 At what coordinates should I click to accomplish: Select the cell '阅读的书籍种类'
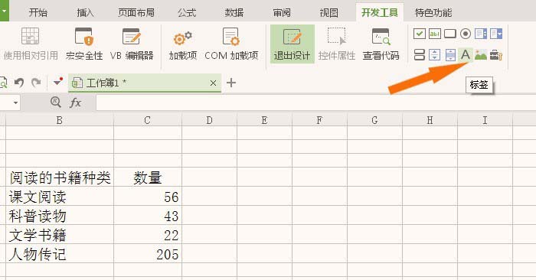tap(60, 177)
